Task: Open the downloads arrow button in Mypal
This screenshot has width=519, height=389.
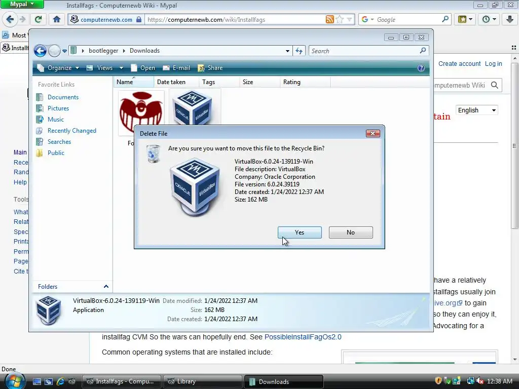Action: 510,20
